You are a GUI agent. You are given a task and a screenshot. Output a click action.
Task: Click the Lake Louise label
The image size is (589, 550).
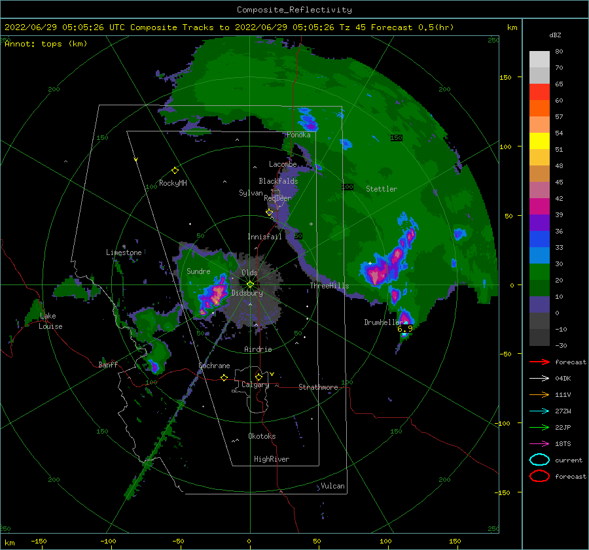(50, 321)
